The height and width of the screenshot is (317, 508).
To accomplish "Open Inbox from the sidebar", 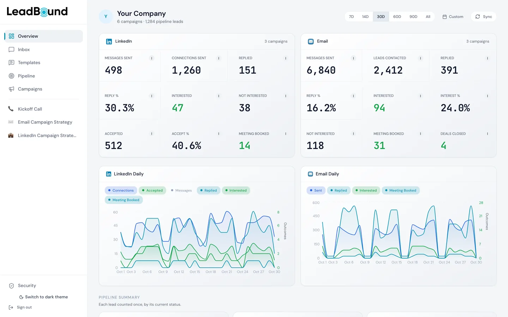I will (44, 50).
